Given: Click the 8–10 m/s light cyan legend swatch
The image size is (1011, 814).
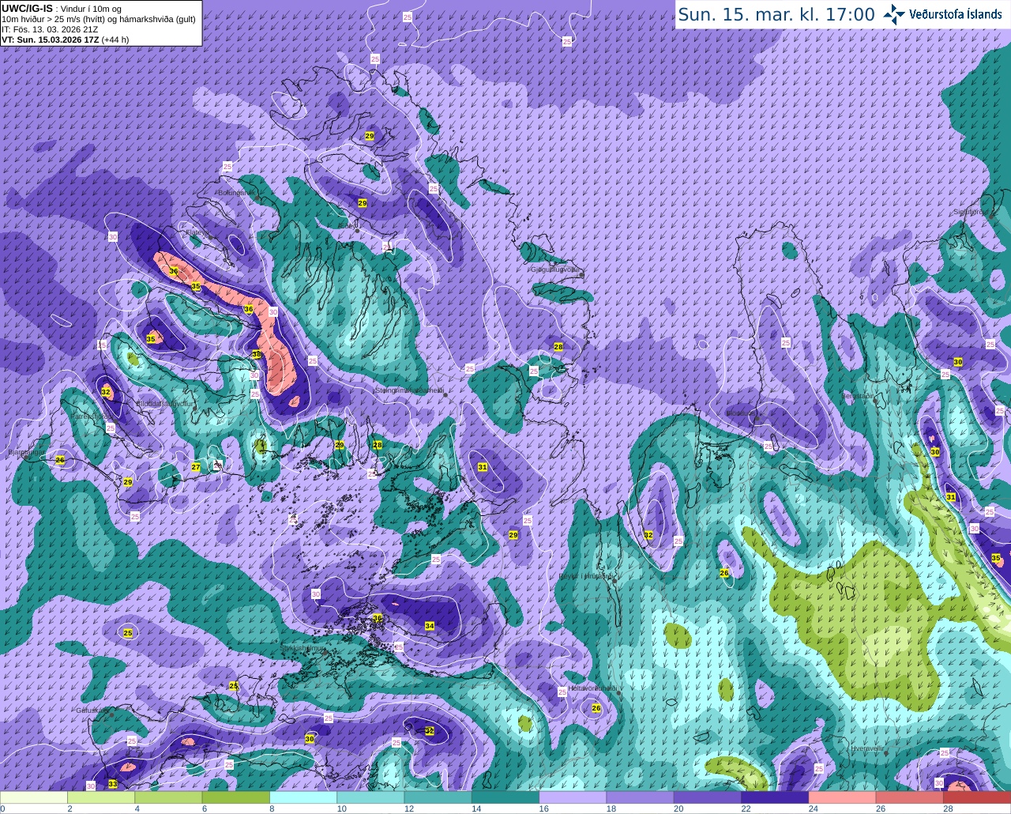Looking at the screenshot, I should [303, 797].
